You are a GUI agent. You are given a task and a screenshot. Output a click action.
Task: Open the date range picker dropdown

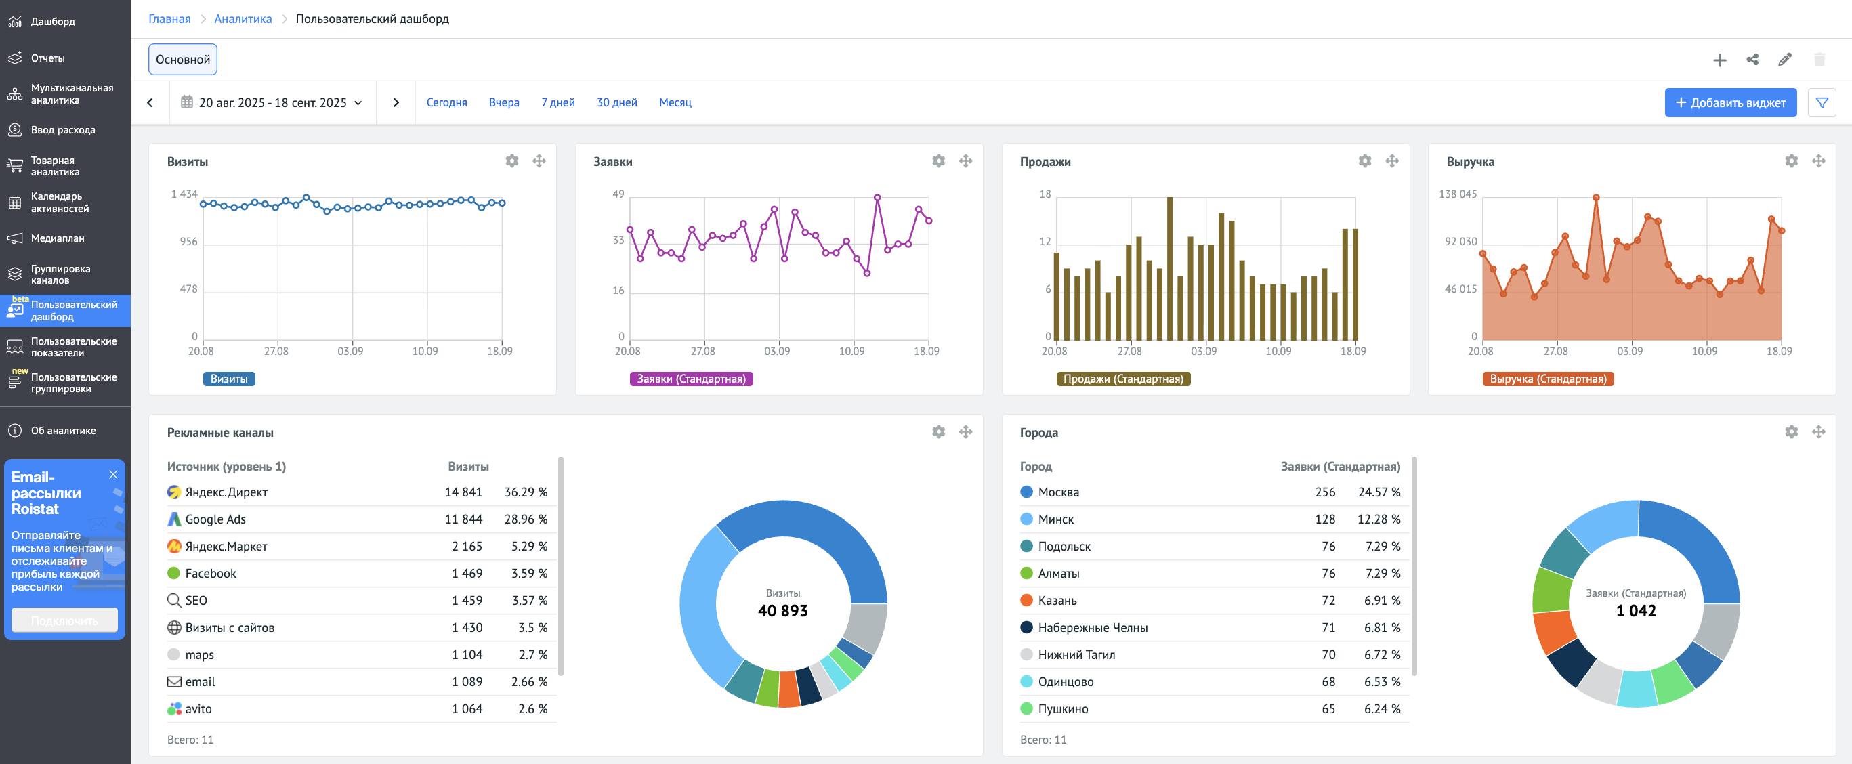pyautogui.click(x=272, y=103)
